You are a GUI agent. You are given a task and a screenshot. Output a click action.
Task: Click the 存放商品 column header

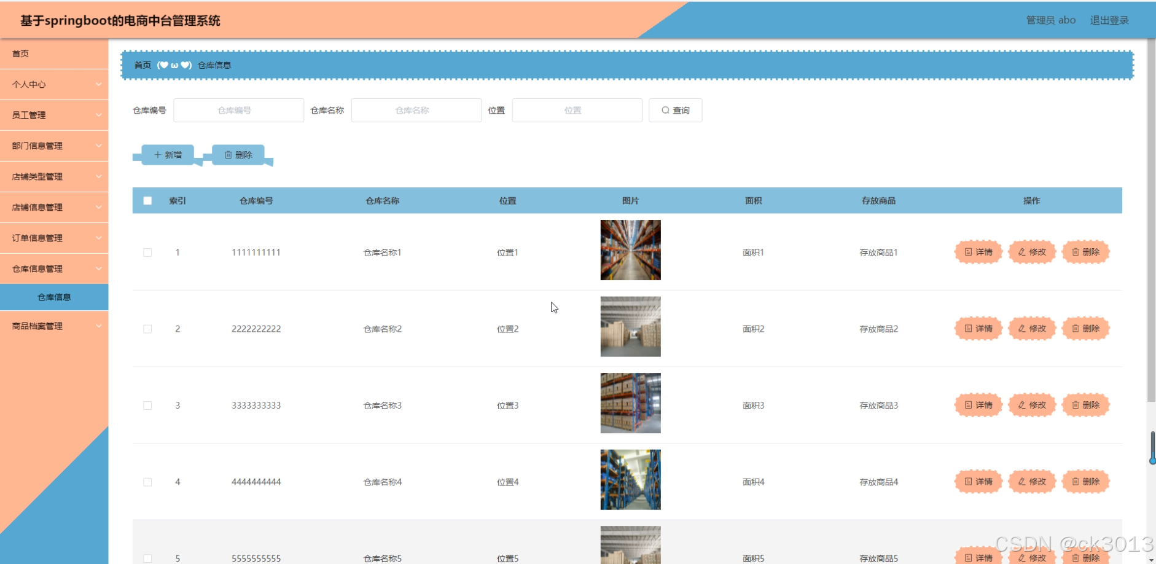pos(878,201)
